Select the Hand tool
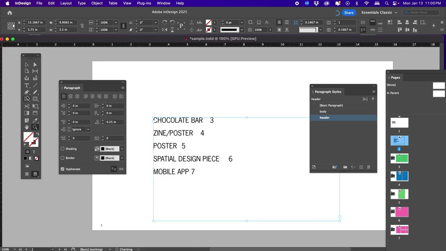446x251 pixels. (27, 128)
